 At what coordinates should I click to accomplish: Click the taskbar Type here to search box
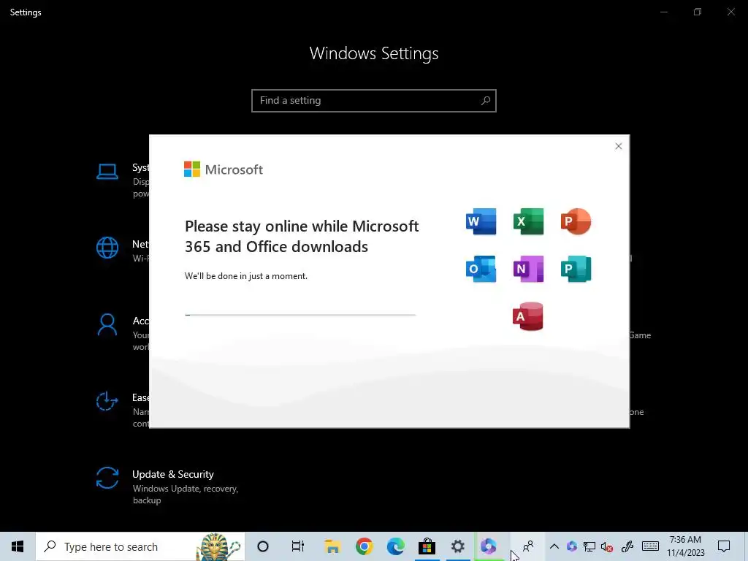[x=140, y=546]
